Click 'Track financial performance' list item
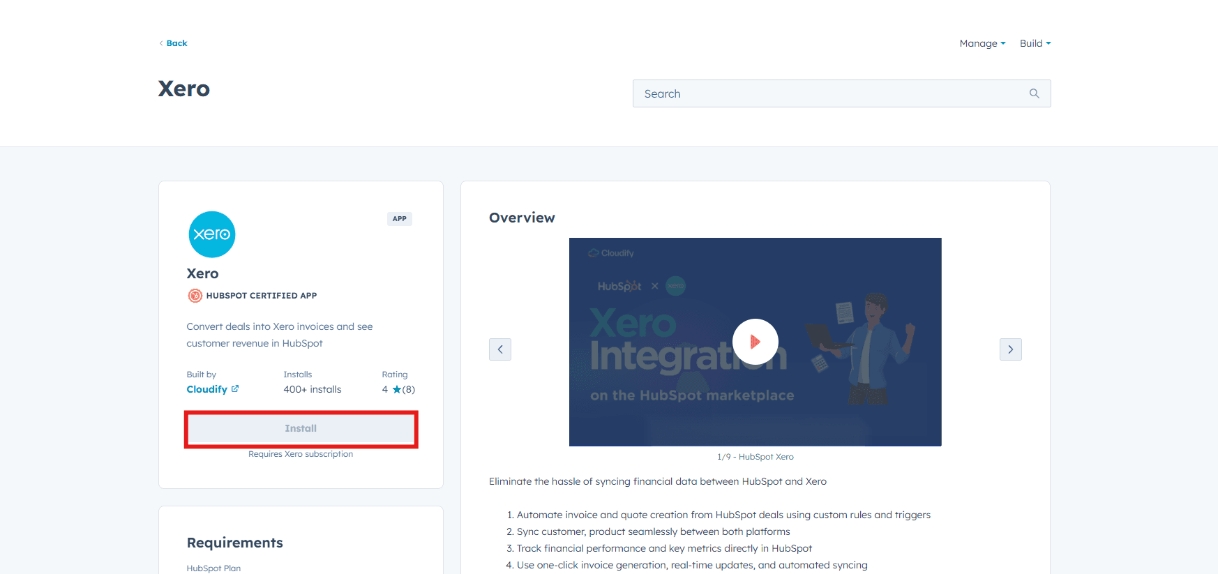This screenshot has height=574, width=1218. click(664, 548)
